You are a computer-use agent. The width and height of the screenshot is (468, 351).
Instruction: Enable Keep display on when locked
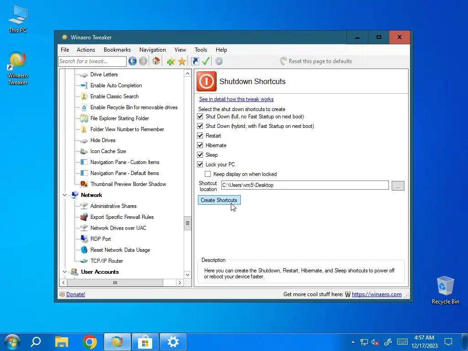(208, 174)
